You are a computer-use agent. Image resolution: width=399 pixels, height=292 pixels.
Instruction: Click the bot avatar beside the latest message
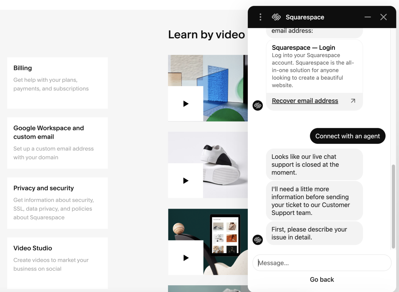(258, 240)
